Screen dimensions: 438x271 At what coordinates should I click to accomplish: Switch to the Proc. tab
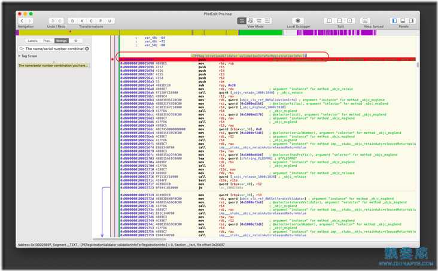coord(47,41)
